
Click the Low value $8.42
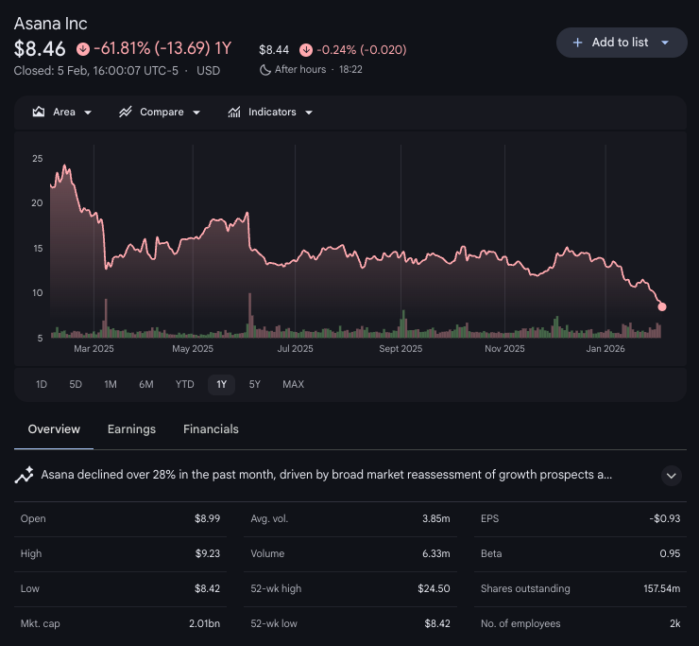tap(207, 588)
